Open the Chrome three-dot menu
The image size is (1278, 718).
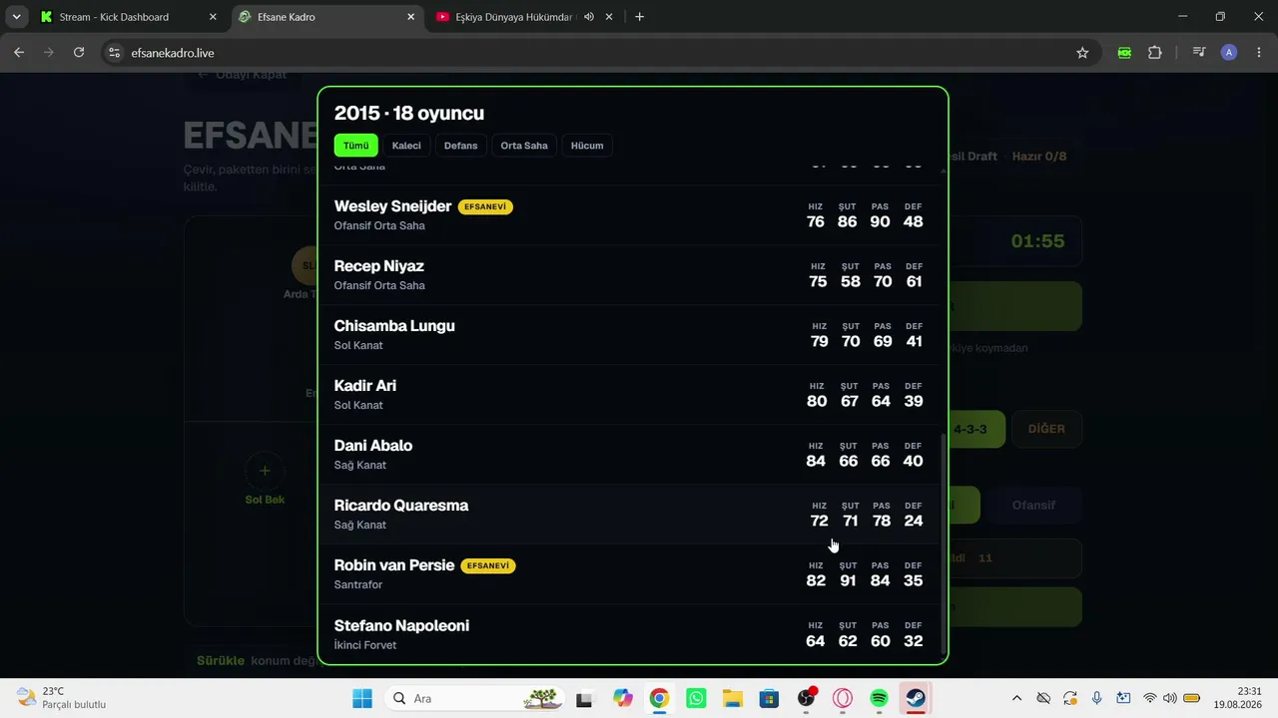pos(1258,53)
